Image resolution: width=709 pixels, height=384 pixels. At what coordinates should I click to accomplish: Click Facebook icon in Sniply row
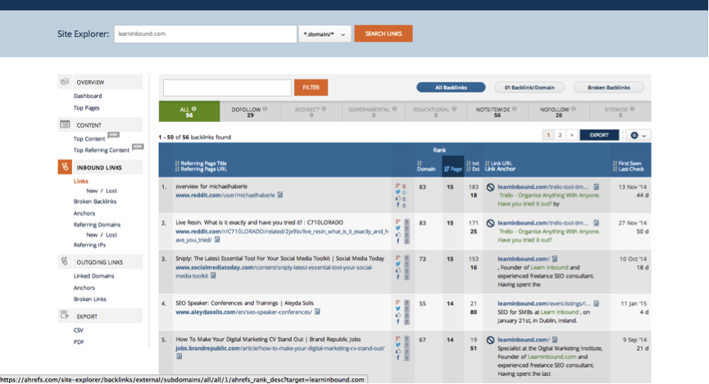coord(398,277)
